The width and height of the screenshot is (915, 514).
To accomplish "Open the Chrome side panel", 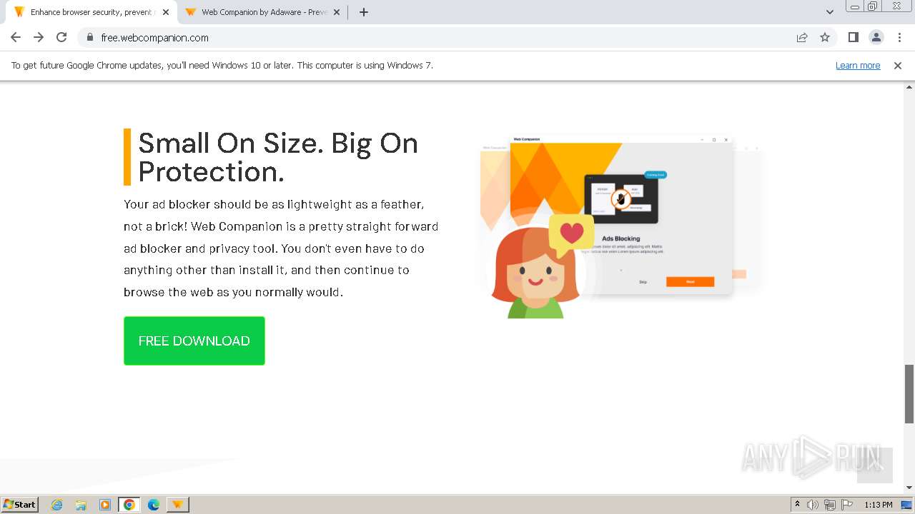I will (x=853, y=37).
